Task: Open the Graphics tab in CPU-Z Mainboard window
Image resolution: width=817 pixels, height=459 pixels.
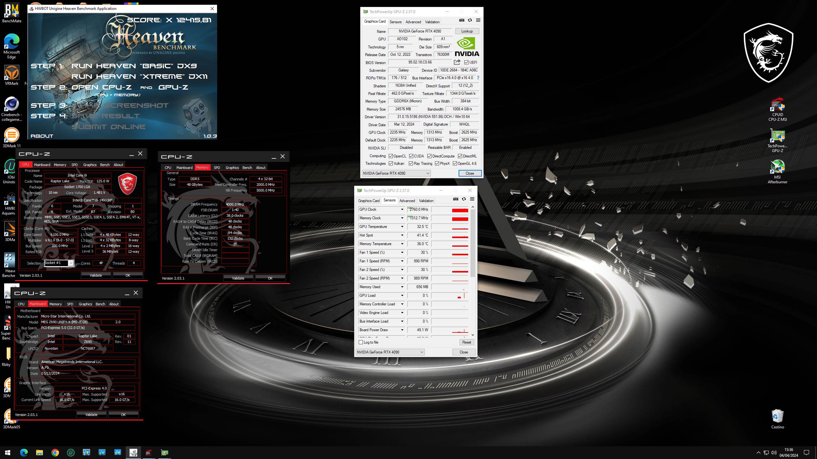Action: click(x=85, y=304)
